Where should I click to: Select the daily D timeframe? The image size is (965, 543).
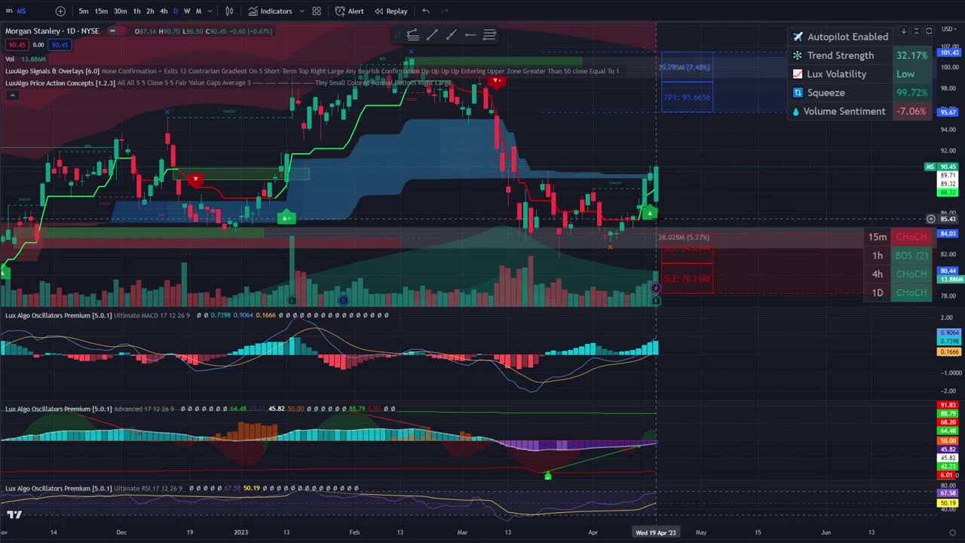pyautogui.click(x=176, y=11)
